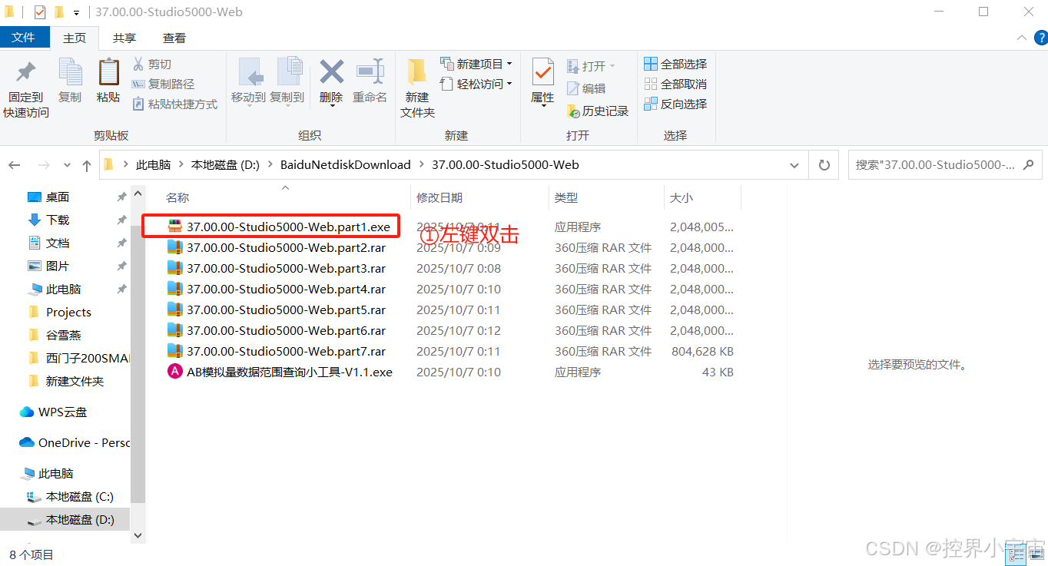
Task: Create a New Folder from ribbon
Action: coord(417,88)
